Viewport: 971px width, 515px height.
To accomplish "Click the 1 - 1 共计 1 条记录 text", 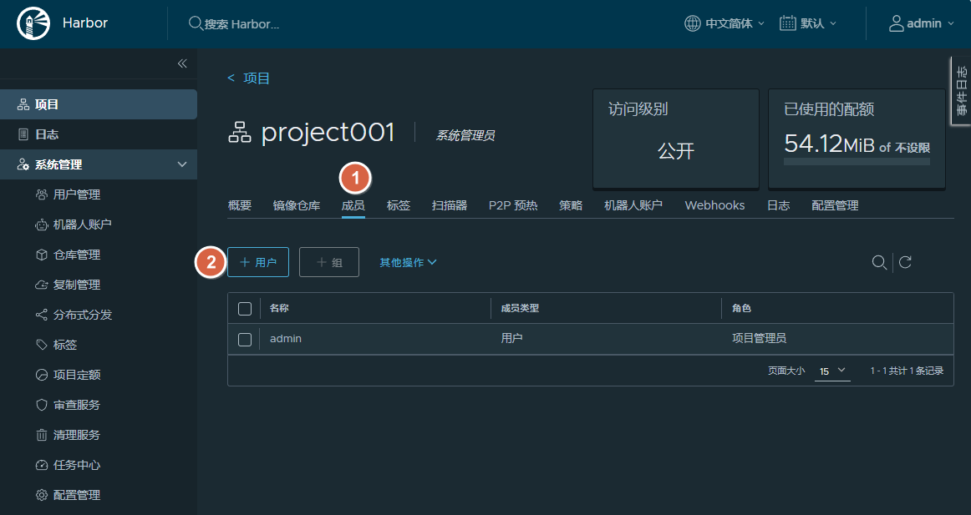I will point(907,371).
